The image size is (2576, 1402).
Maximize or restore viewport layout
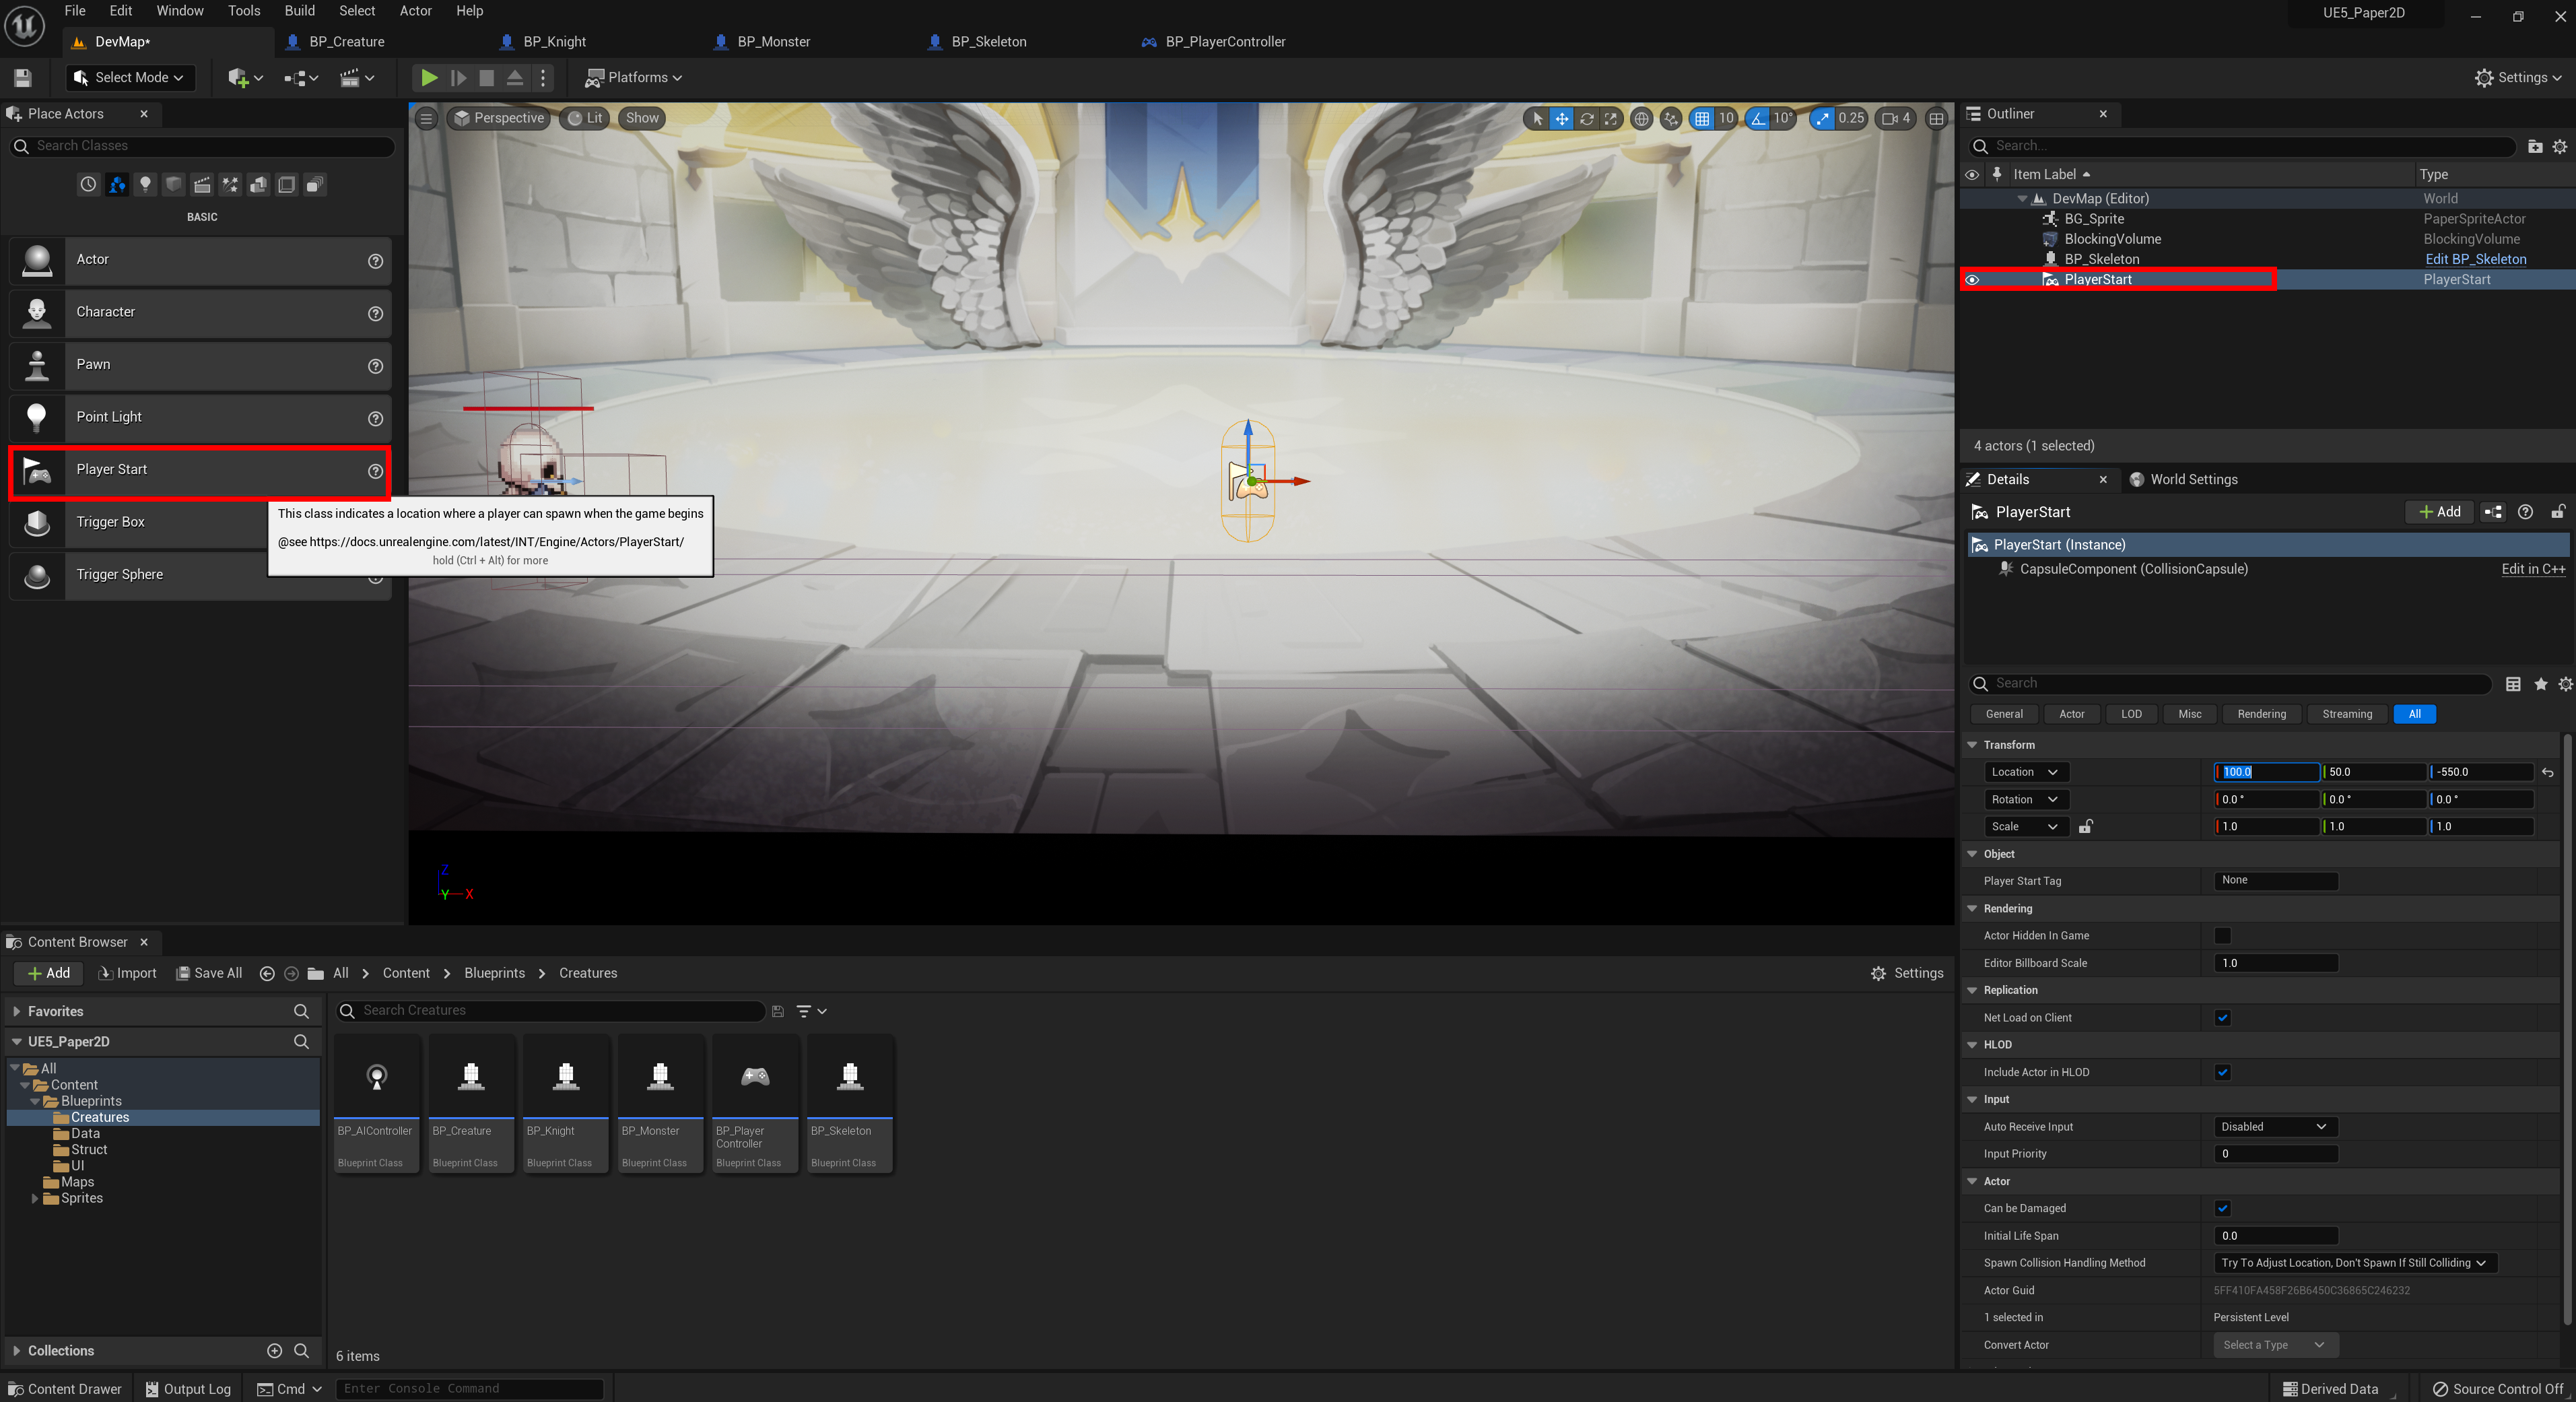click(1936, 118)
